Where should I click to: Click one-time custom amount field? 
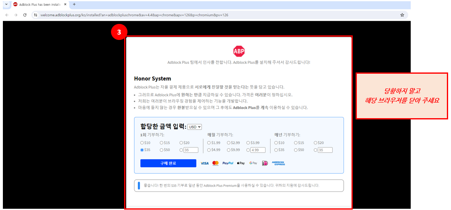click(191, 150)
